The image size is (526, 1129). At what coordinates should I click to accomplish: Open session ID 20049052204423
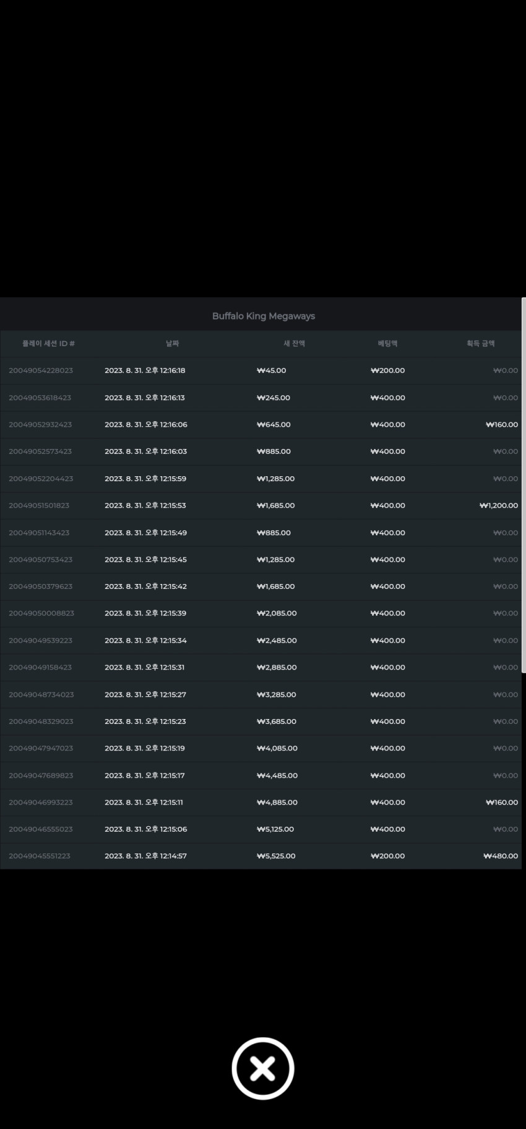tap(41, 479)
